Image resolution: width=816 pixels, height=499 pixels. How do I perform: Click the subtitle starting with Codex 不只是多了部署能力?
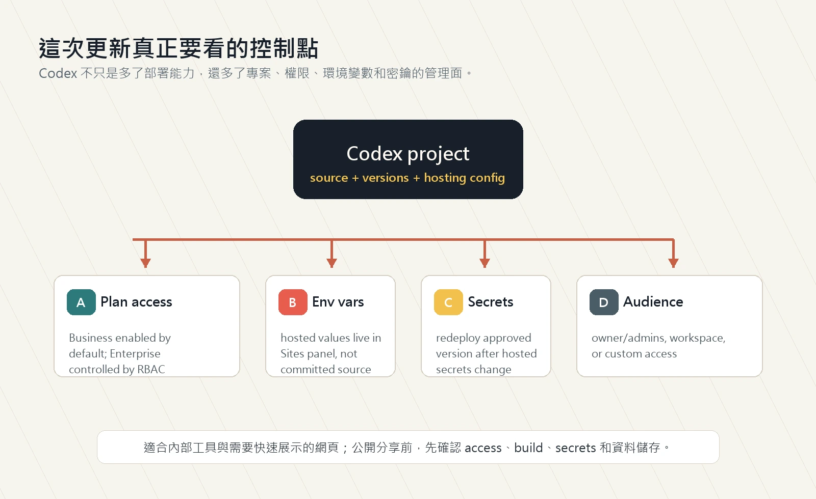(256, 73)
